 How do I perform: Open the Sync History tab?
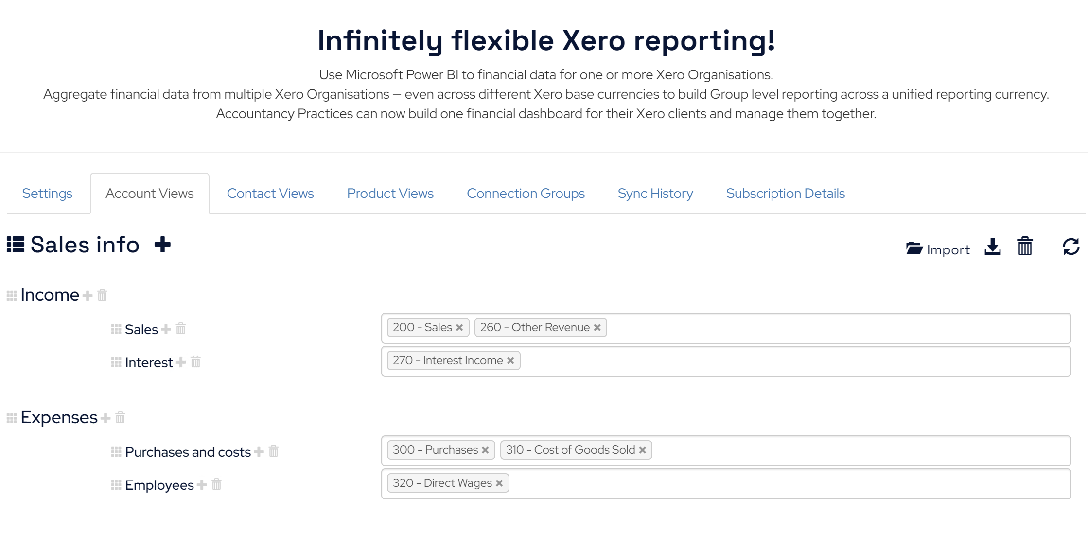click(656, 194)
